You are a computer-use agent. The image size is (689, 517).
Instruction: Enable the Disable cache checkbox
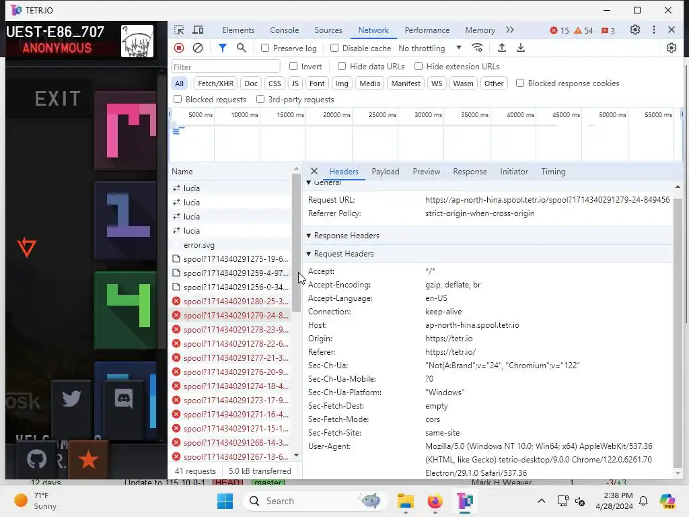(334, 48)
